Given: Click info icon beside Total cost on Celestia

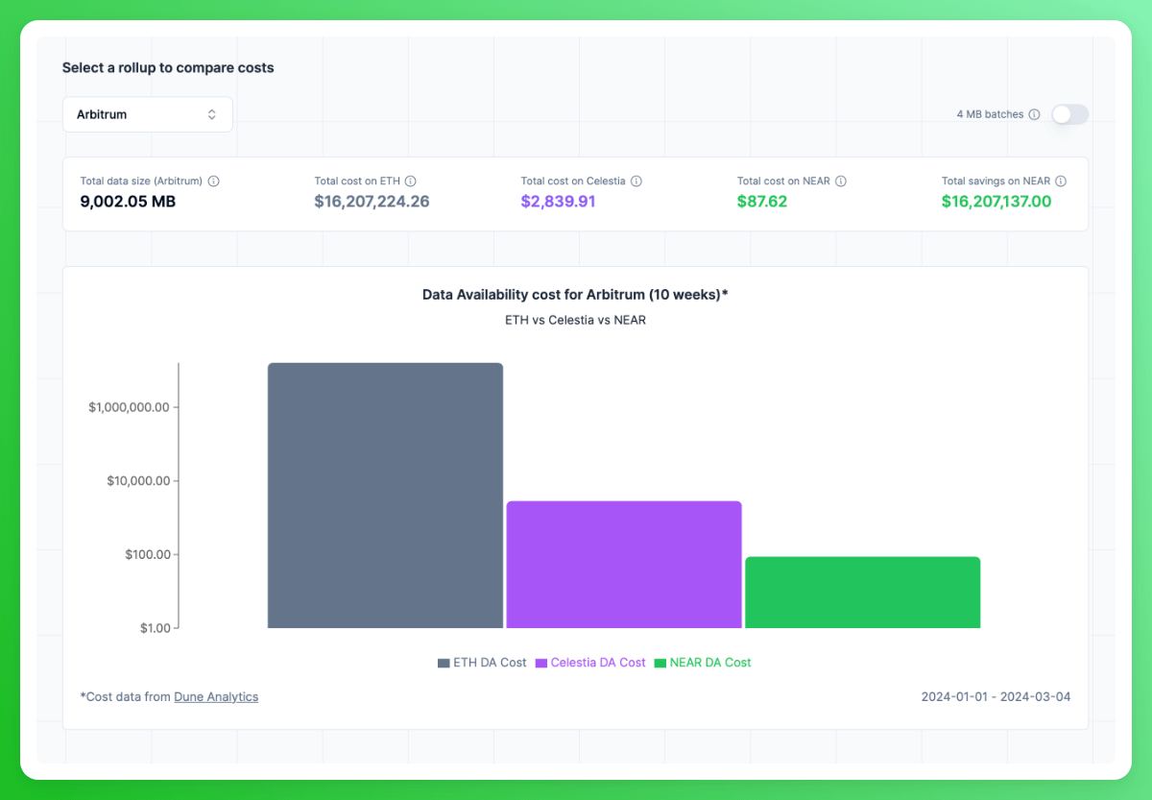Looking at the screenshot, I should pos(636,182).
